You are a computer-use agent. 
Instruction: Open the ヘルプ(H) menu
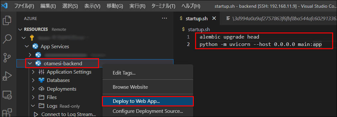pyautogui.click(x=191, y=6)
